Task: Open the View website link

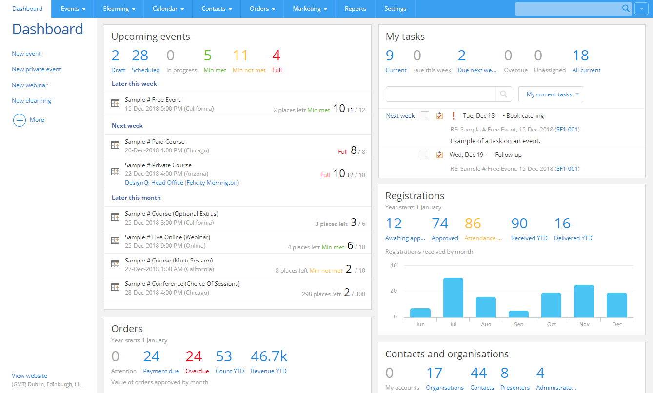Action: [29, 376]
